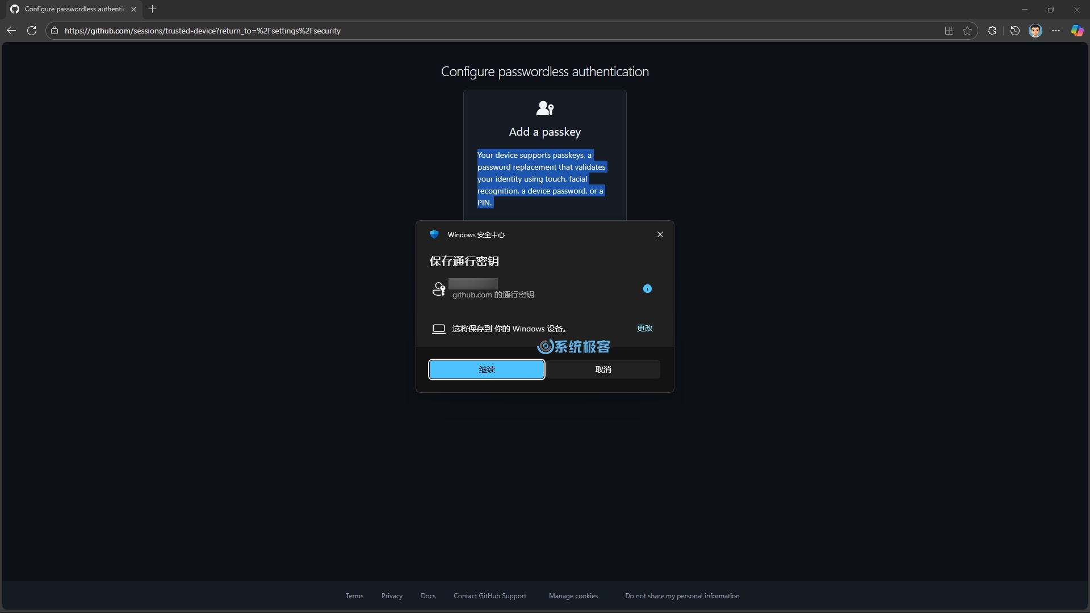Open Copilot sidebar icon
The width and height of the screenshot is (1090, 613).
pos(1077,31)
